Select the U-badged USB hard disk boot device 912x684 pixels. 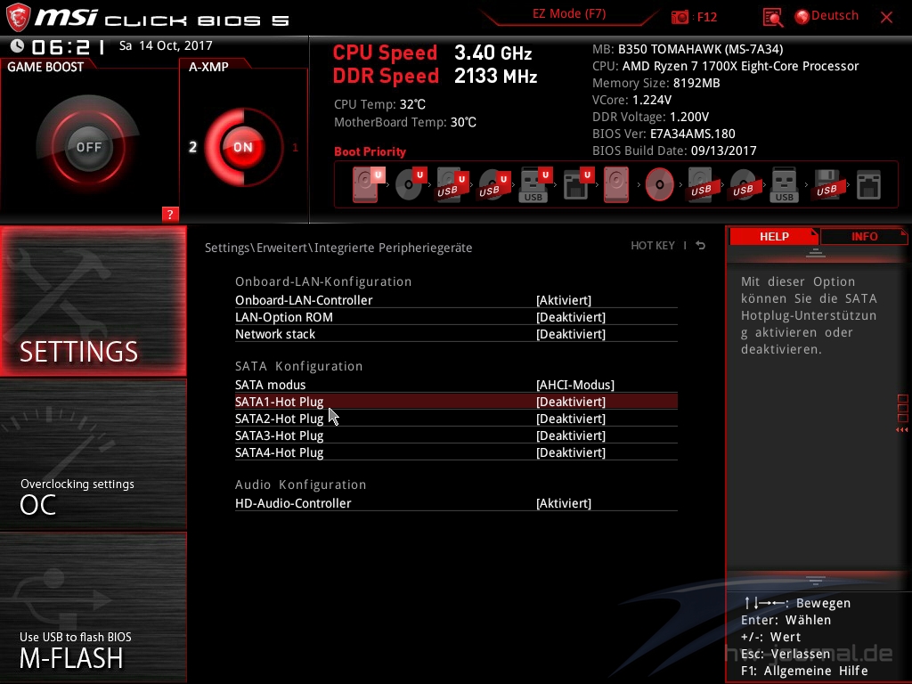(452, 184)
